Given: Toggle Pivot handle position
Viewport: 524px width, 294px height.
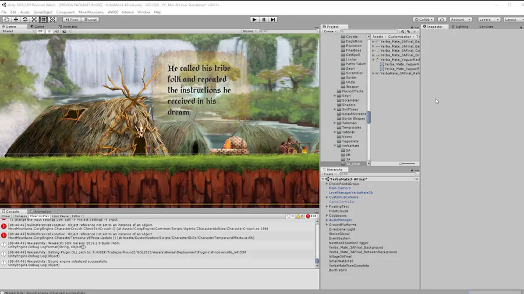Looking at the screenshot, I should point(72,20).
